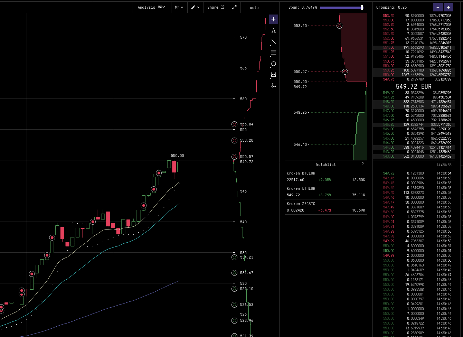This screenshot has width=463, height=337.
Task: Pick the trend line drawing tool
Action: click(273, 42)
